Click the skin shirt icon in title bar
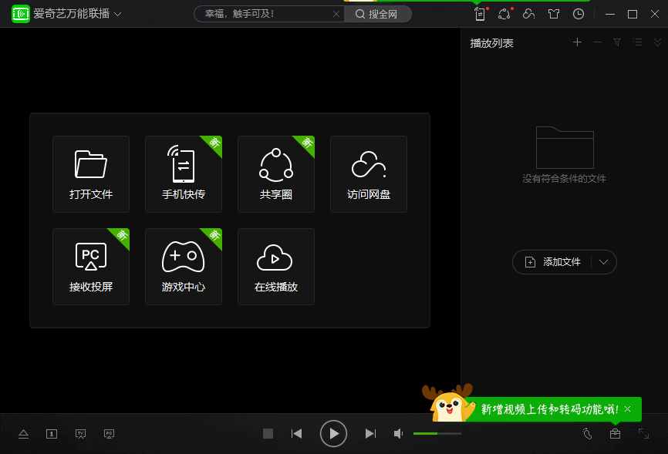Viewport: 668px width, 454px height. pos(554,14)
